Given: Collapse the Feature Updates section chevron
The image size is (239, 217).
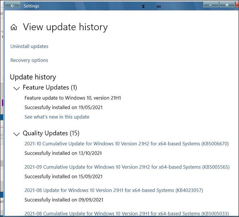Looking at the screenshot, I should pyautogui.click(x=17, y=88).
